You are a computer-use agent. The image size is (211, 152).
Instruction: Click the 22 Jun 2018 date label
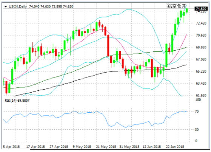(175, 147)
